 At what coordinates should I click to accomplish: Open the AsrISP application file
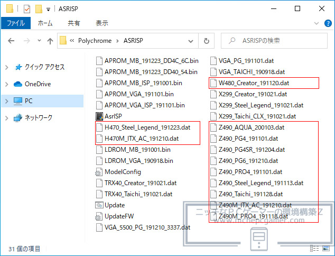click(108, 116)
